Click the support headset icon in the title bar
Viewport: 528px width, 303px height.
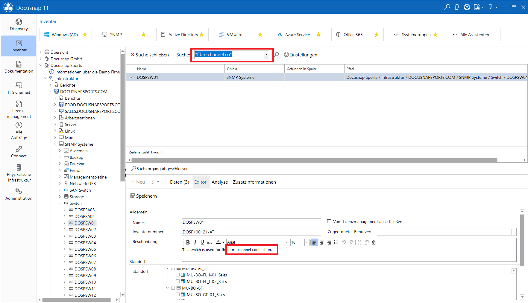click(x=457, y=7)
